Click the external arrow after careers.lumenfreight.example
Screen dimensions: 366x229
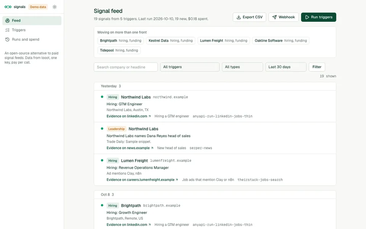pyautogui.click(x=177, y=180)
